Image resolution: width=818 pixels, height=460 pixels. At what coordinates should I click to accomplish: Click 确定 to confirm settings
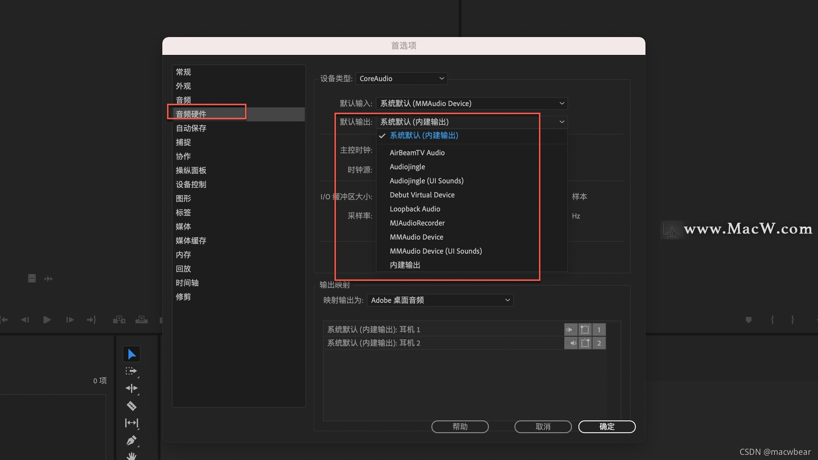606,426
